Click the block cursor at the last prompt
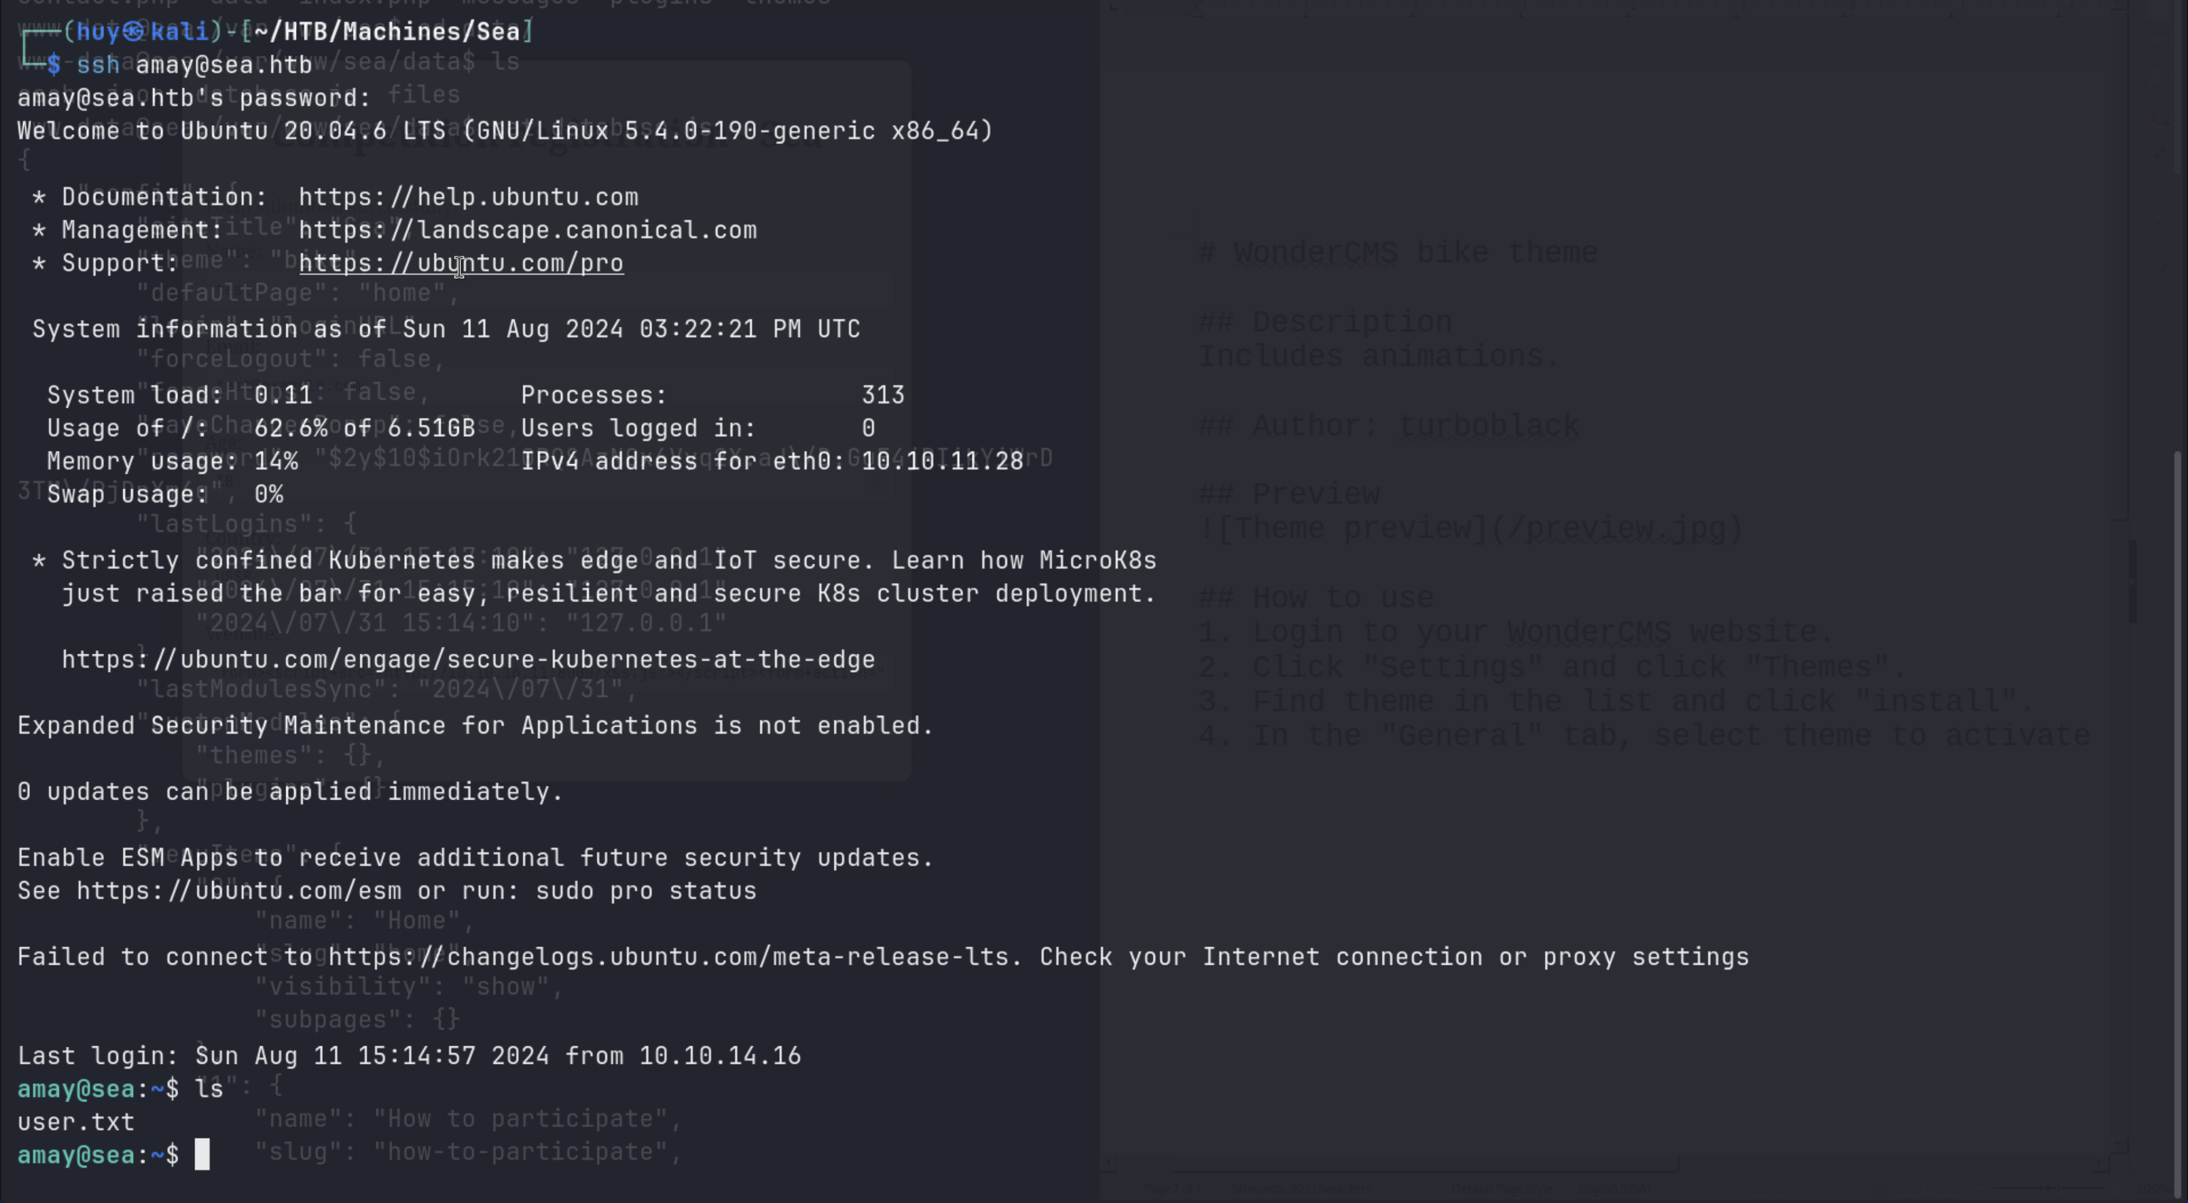This screenshot has height=1203, width=2188. [x=202, y=1154]
